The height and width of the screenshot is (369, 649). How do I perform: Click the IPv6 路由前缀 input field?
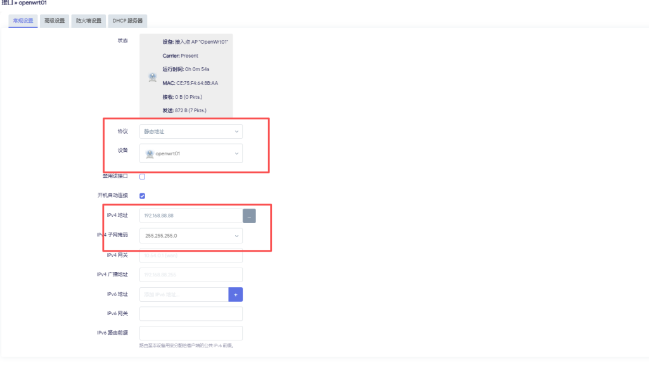pos(190,333)
